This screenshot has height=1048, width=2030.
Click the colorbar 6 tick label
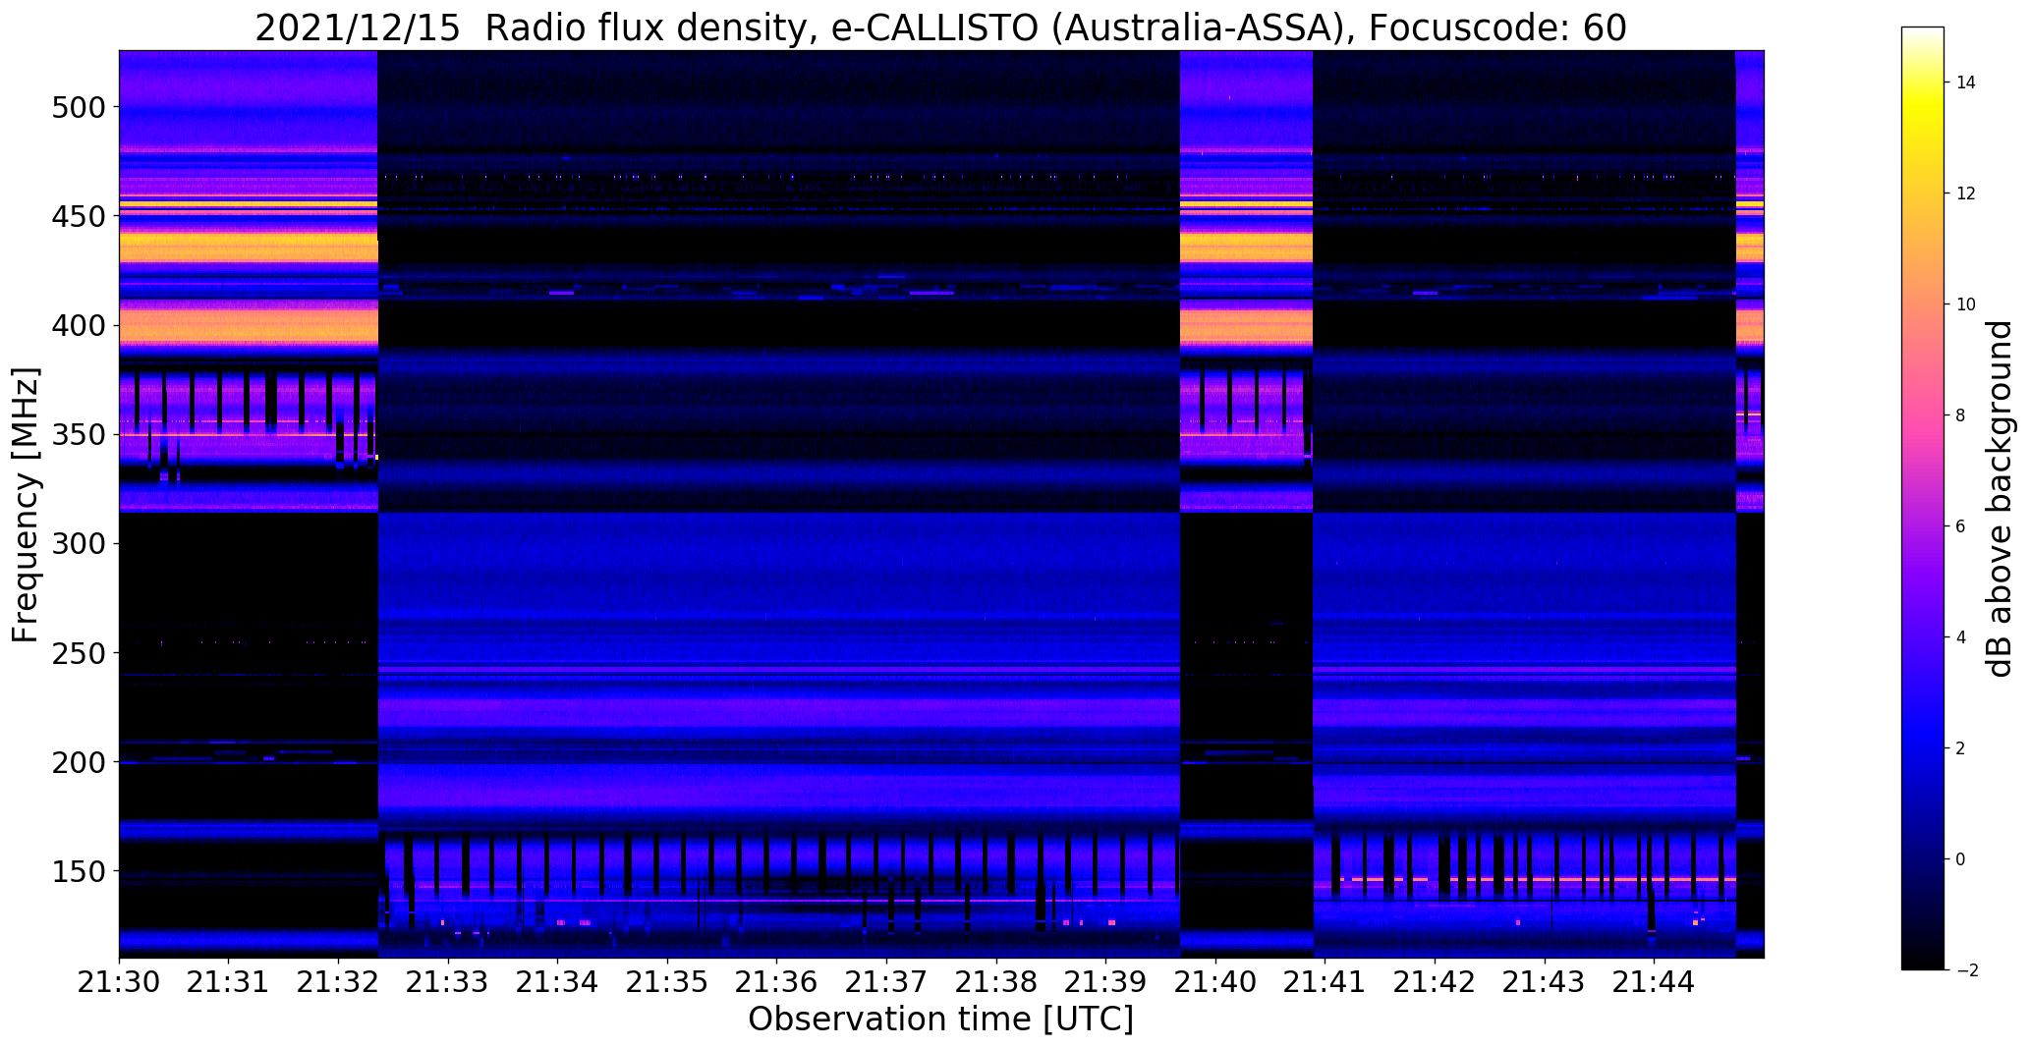coord(1960,526)
